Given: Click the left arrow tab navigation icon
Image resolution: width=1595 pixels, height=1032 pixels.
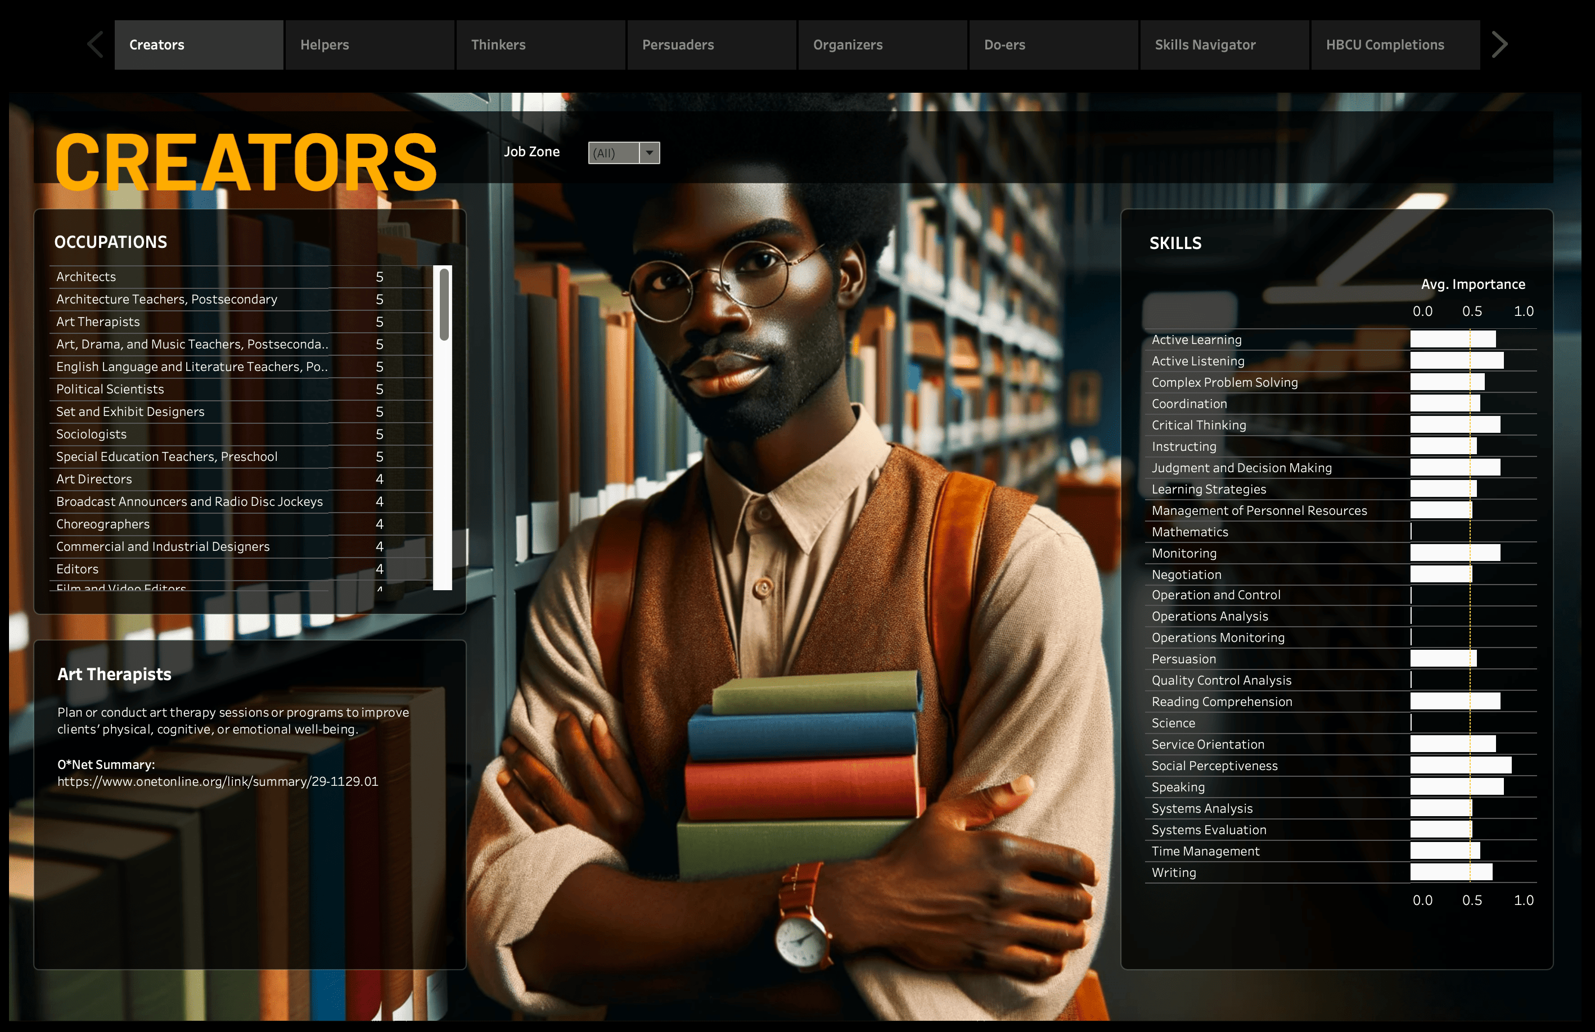Looking at the screenshot, I should coord(95,45).
